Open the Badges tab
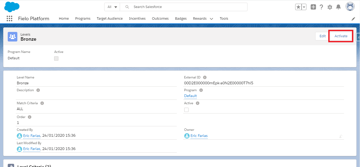 pos(181,19)
